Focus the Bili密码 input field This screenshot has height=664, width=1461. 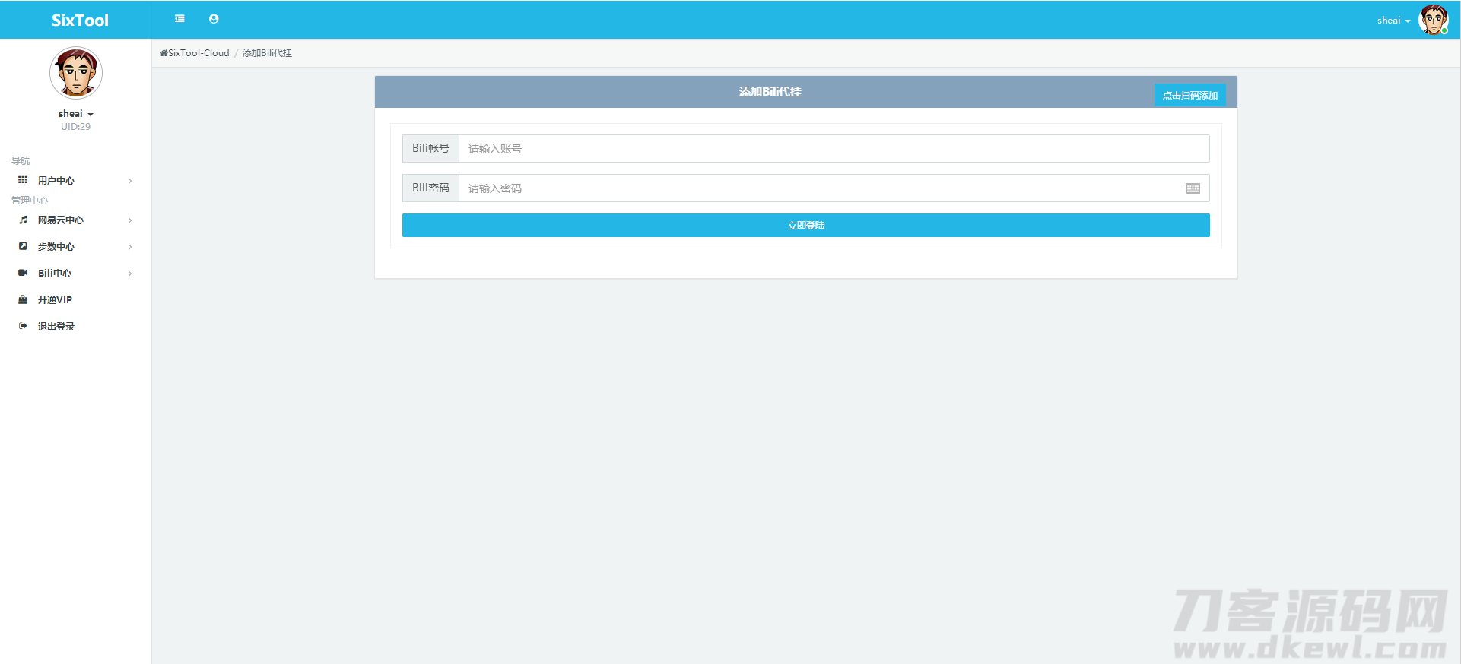820,188
